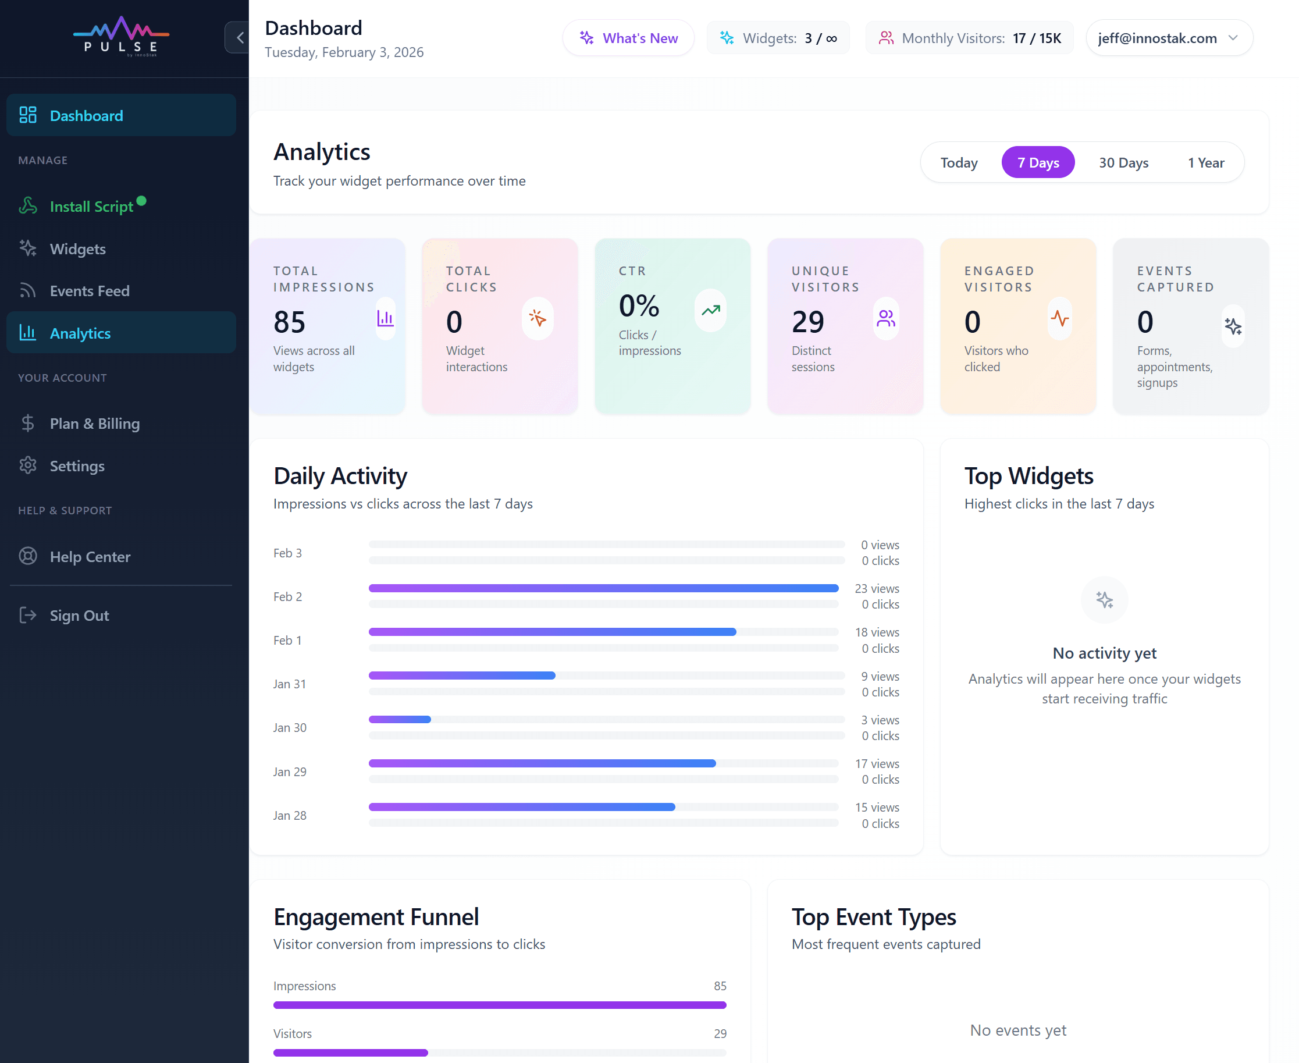Click the Pulse logo in sidebar
Image resolution: width=1299 pixels, height=1063 pixels.
coord(121,36)
